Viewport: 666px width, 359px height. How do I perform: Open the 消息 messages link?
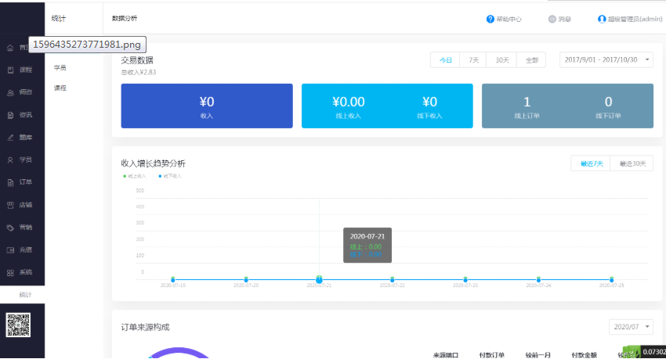coord(559,19)
